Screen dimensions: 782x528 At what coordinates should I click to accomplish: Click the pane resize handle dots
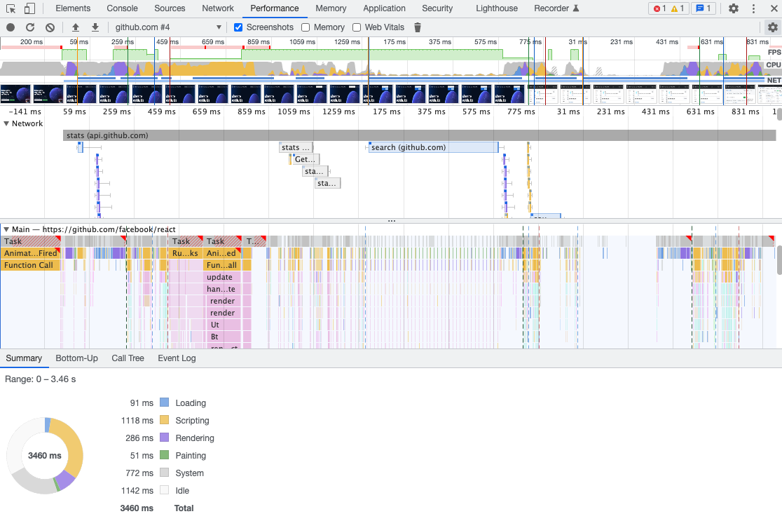point(392,221)
